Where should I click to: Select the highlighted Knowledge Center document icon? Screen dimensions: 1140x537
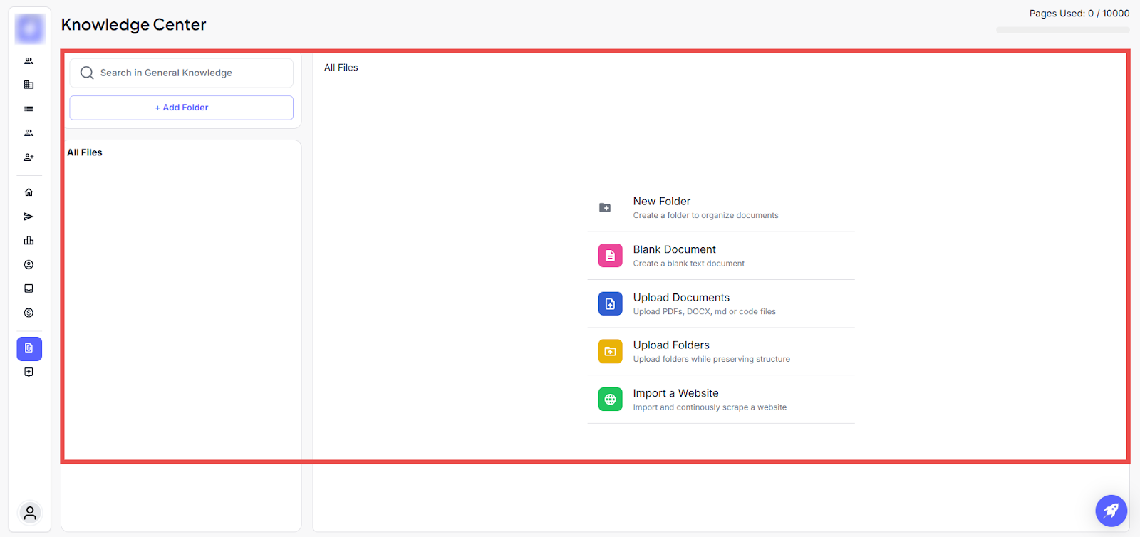[29, 348]
